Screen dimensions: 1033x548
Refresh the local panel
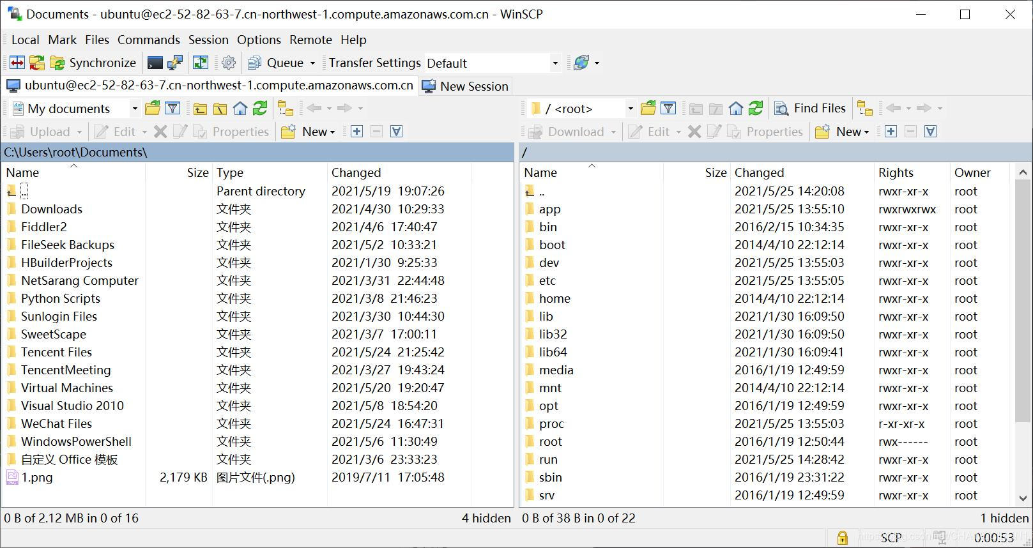(x=260, y=109)
